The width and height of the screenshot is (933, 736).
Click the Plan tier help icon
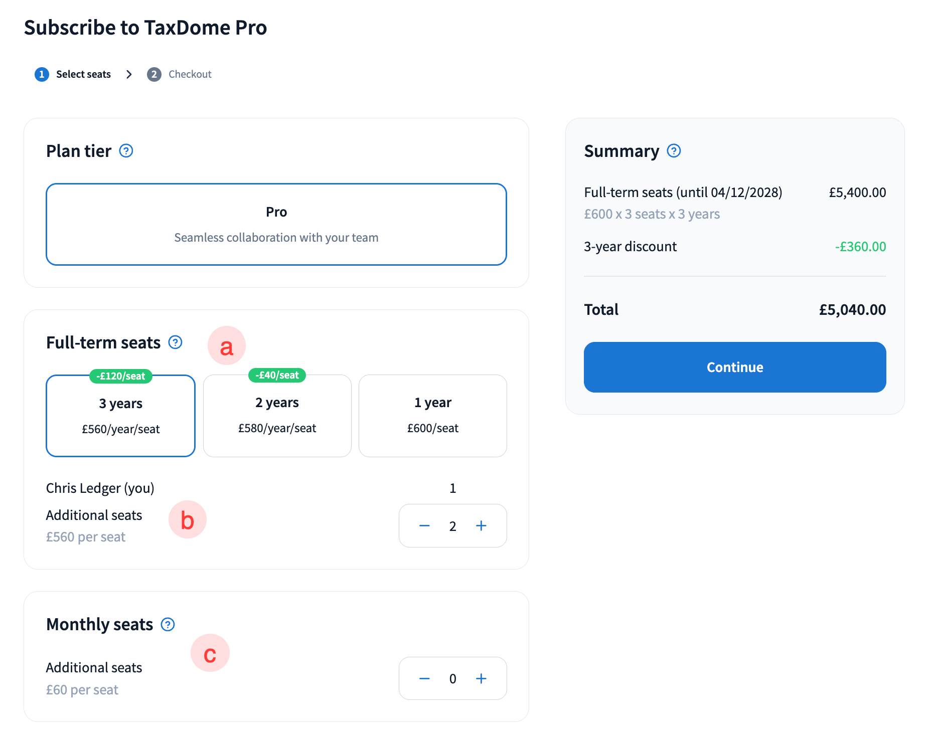click(x=126, y=151)
